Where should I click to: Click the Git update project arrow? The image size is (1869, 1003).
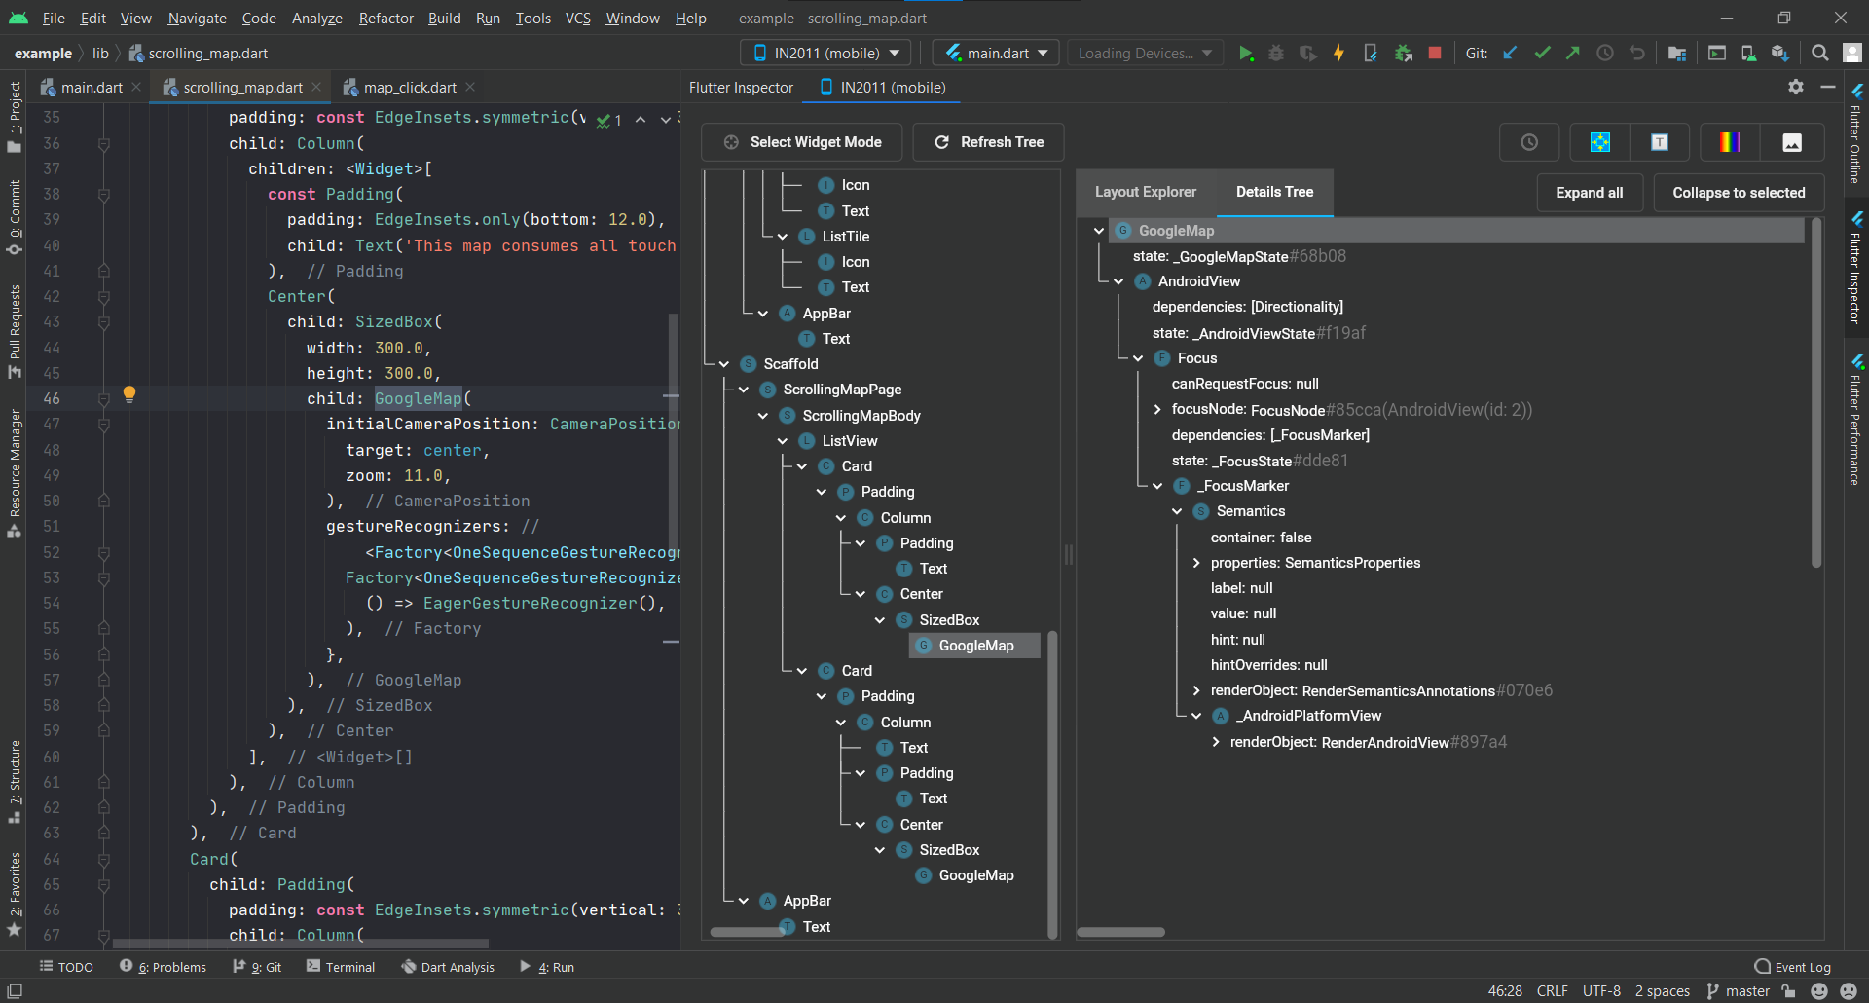pos(1510,54)
